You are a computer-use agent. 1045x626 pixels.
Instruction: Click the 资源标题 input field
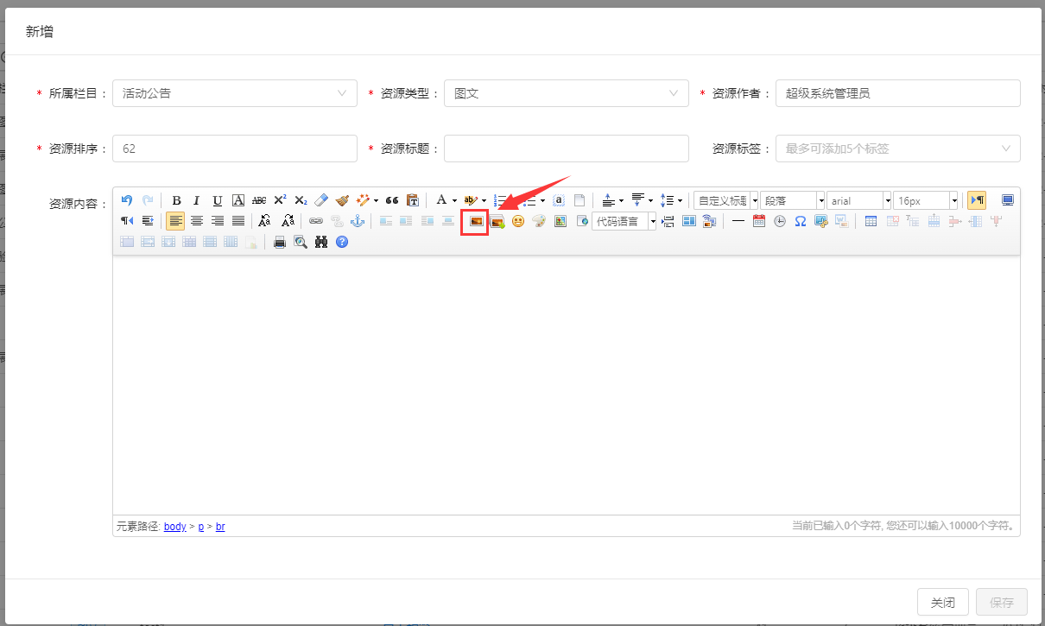click(x=567, y=149)
